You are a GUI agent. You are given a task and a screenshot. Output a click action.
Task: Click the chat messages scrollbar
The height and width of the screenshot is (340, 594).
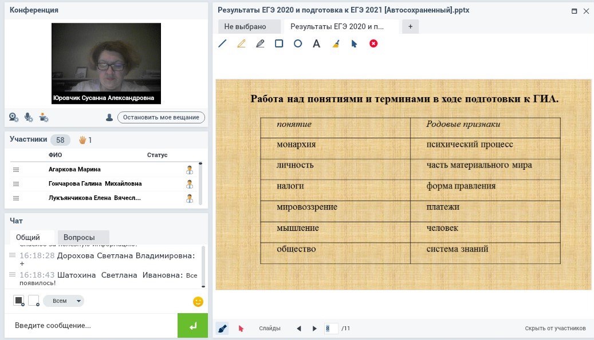tap(203, 267)
